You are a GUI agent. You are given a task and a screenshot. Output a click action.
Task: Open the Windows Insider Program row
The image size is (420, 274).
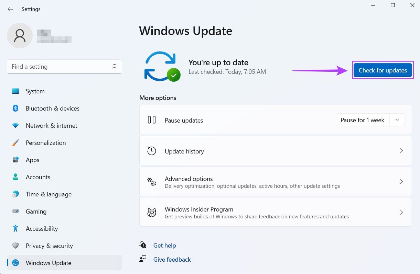tap(276, 212)
